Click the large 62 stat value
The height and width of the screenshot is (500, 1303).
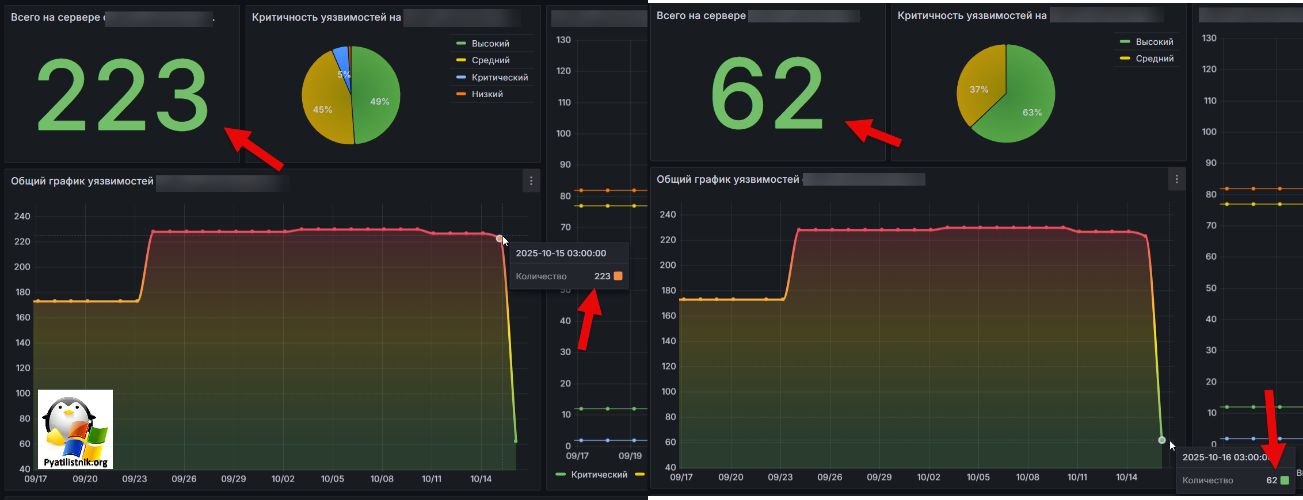(x=767, y=93)
